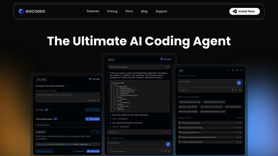The image size is (278, 156).
Task: Select 'Logic behind the function?' suggestion
Action: pos(214,102)
